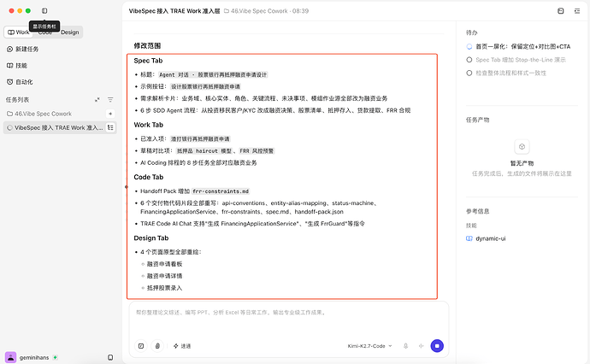The height and width of the screenshot is (364, 590).
Task: Click the device icon in sidebar footer
Action: point(110,357)
